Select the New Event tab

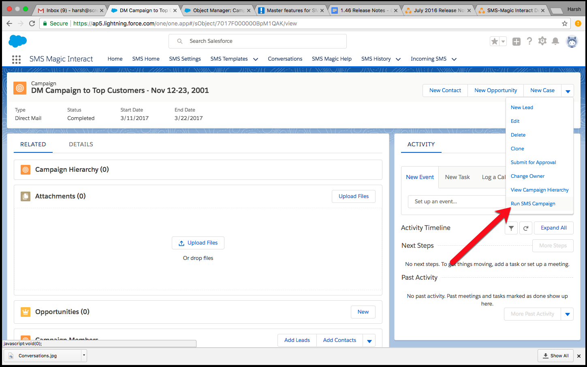(x=420, y=177)
